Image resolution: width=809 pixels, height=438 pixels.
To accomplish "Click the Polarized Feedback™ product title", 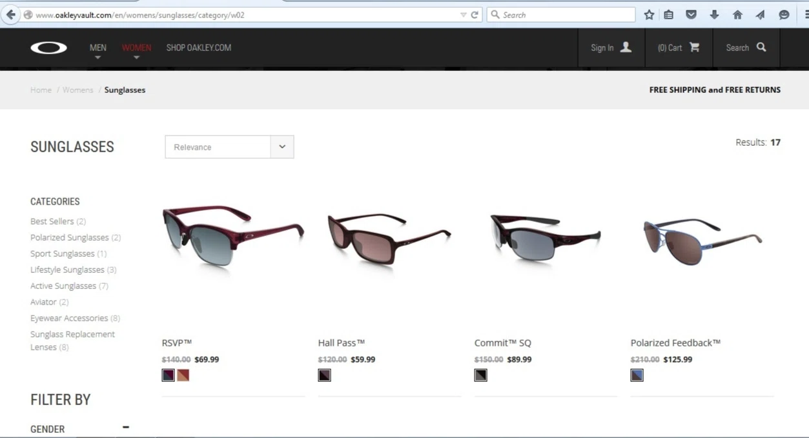I will tap(675, 343).
